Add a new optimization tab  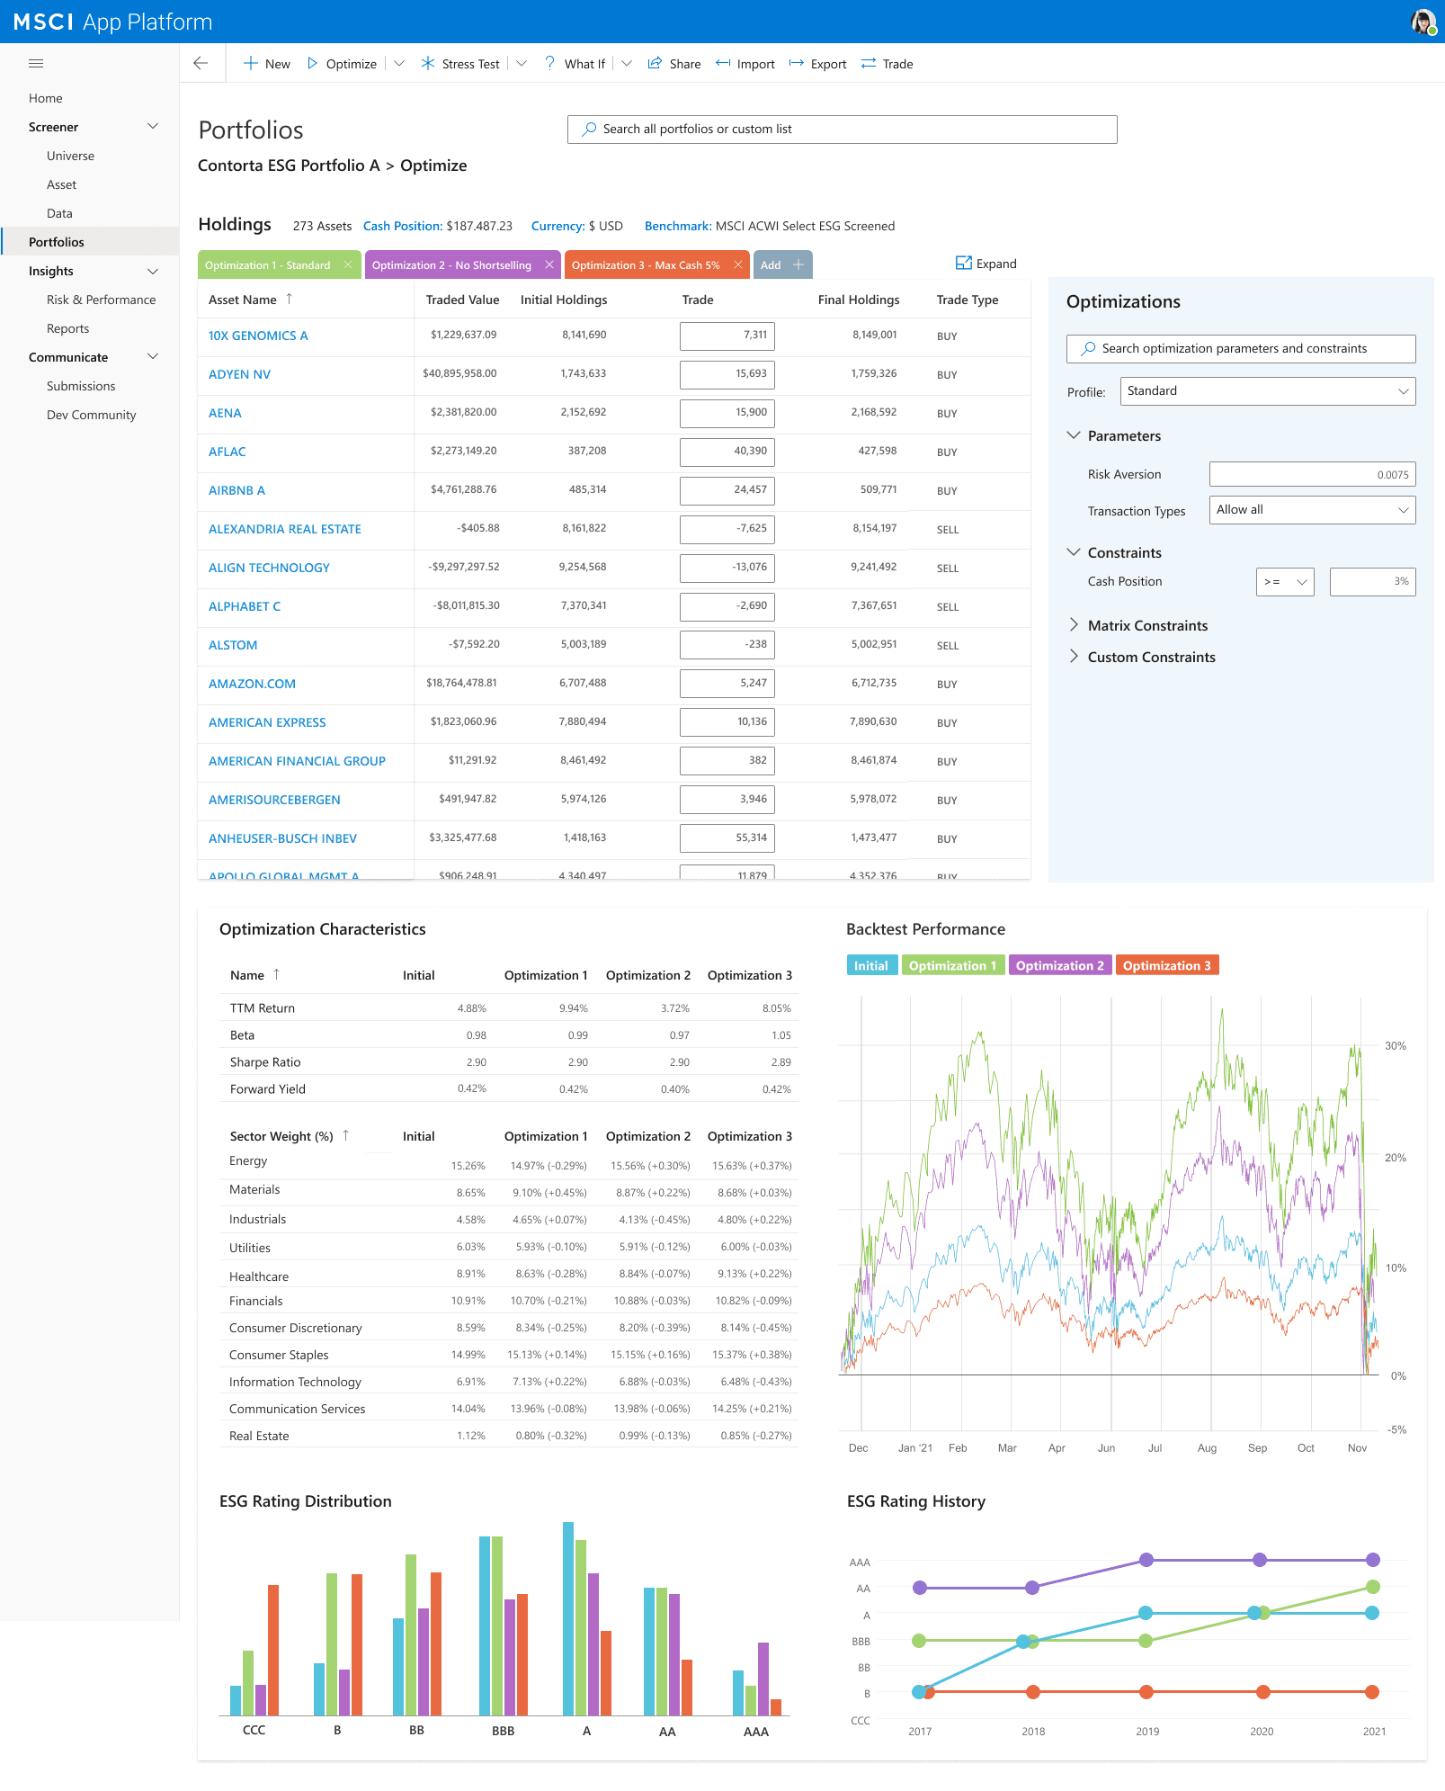point(783,264)
